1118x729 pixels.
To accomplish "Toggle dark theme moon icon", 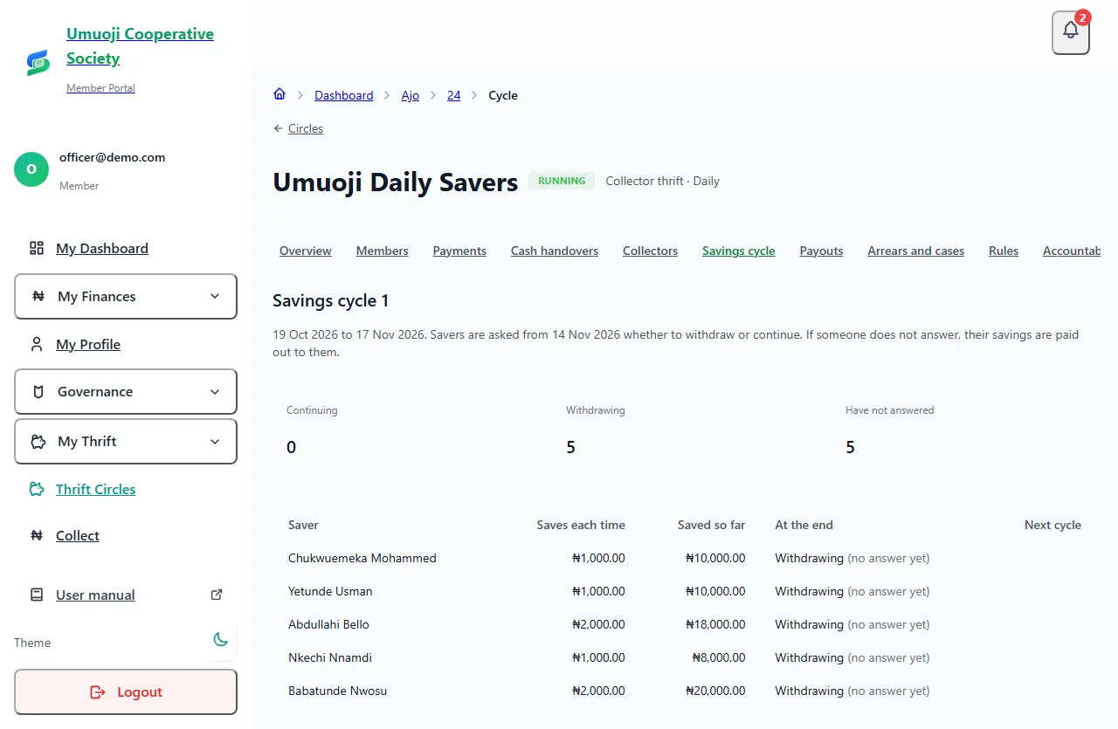I will (221, 640).
